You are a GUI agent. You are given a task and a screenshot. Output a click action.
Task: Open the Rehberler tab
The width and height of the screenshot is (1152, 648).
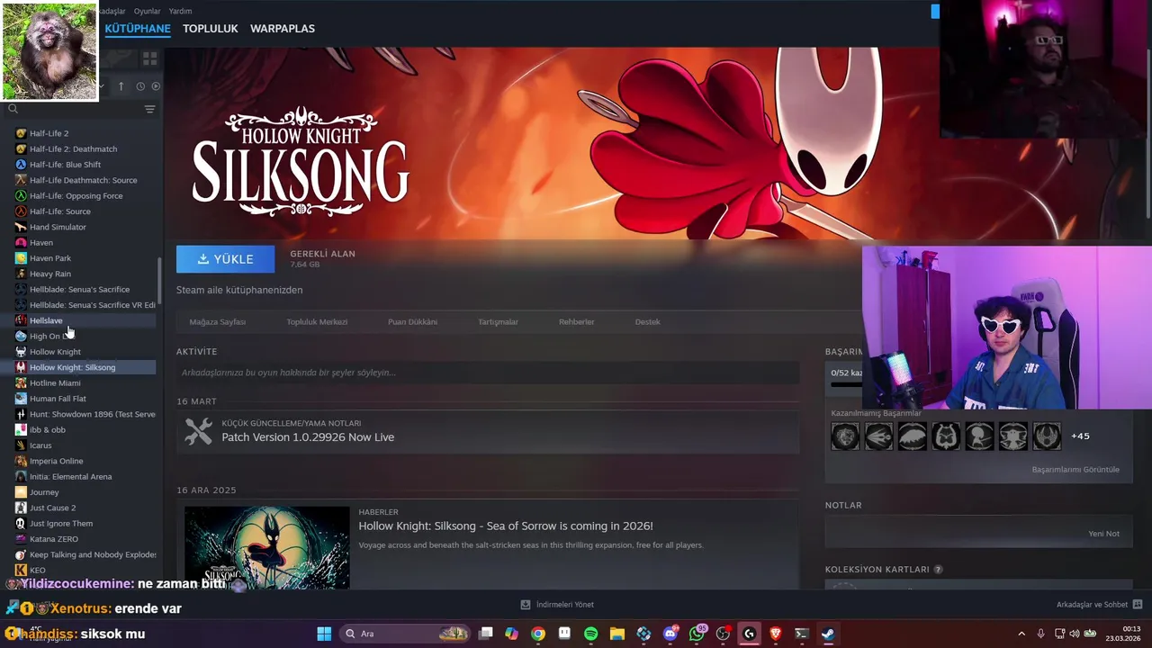(x=576, y=321)
